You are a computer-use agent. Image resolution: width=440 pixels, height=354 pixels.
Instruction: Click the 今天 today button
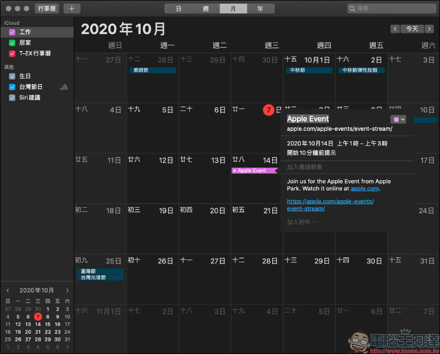coord(412,29)
